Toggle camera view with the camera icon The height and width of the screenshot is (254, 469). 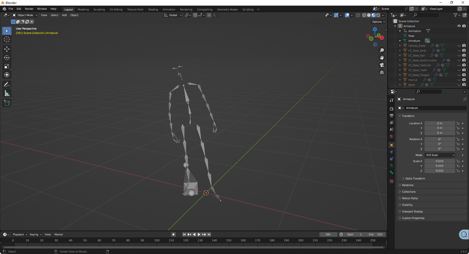click(x=382, y=65)
